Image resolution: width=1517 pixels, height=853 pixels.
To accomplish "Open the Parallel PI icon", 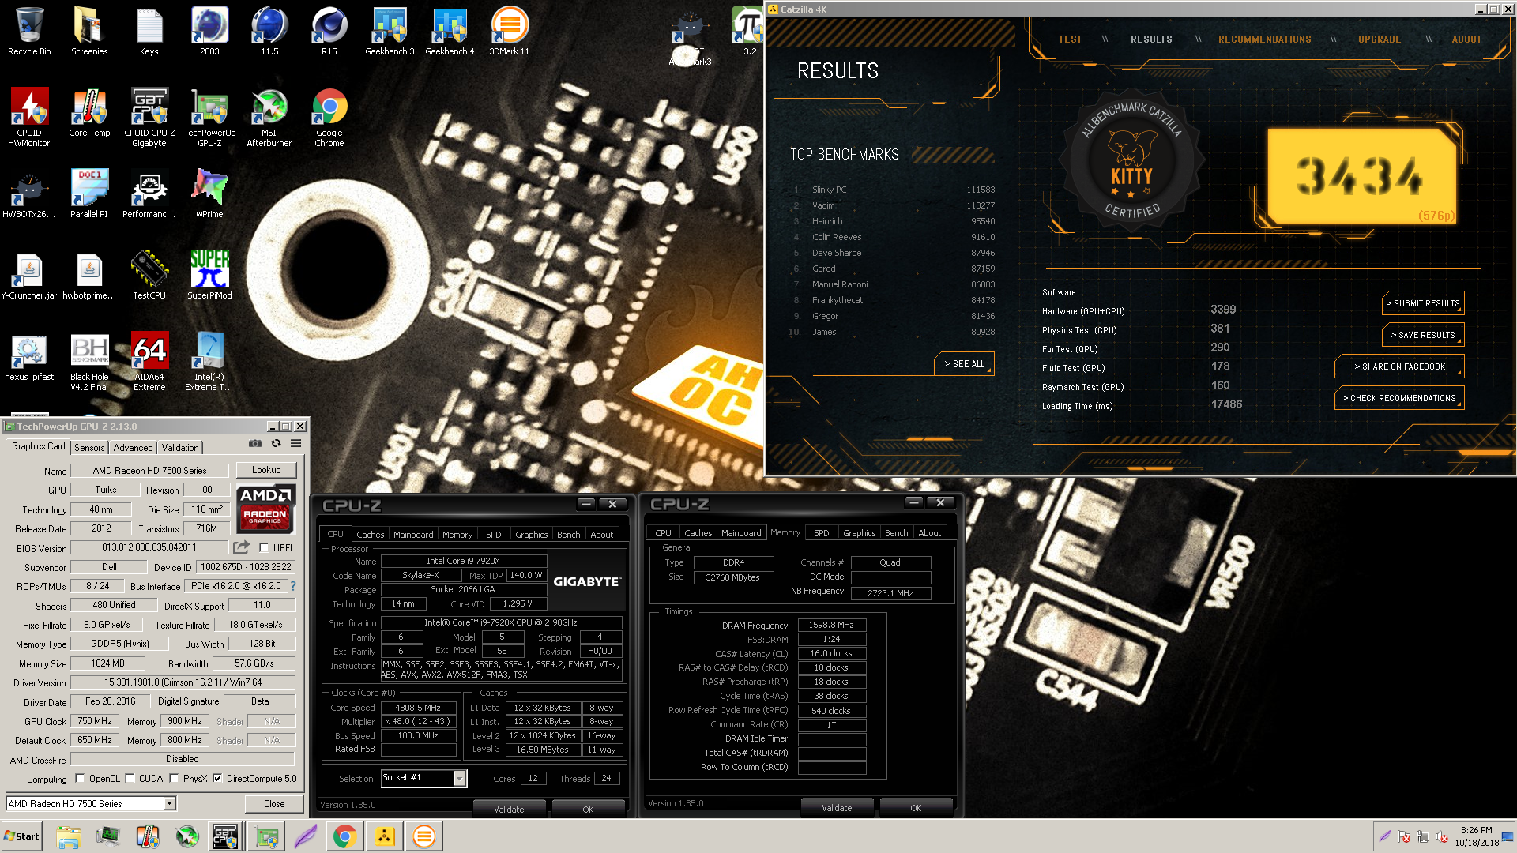I will (89, 194).
